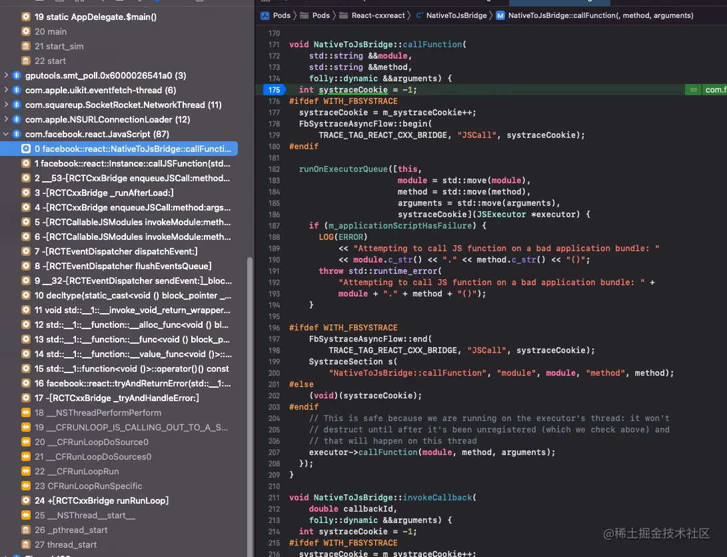This screenshot has height=557, width=727.
Task: Select stack frame 22 start
Action: pyautogui.click(x=43, y=61)
